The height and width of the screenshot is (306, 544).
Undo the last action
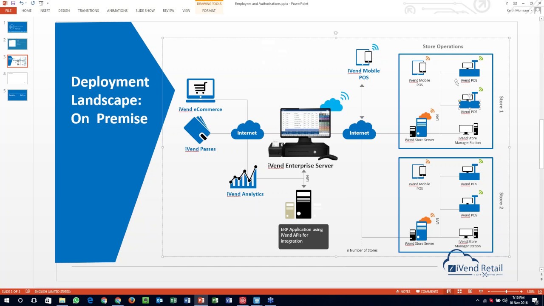click(21, 3)
